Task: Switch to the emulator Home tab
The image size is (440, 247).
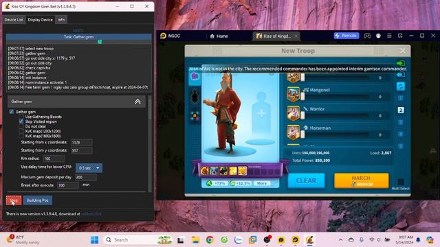Action: click(x=219, y=36)
